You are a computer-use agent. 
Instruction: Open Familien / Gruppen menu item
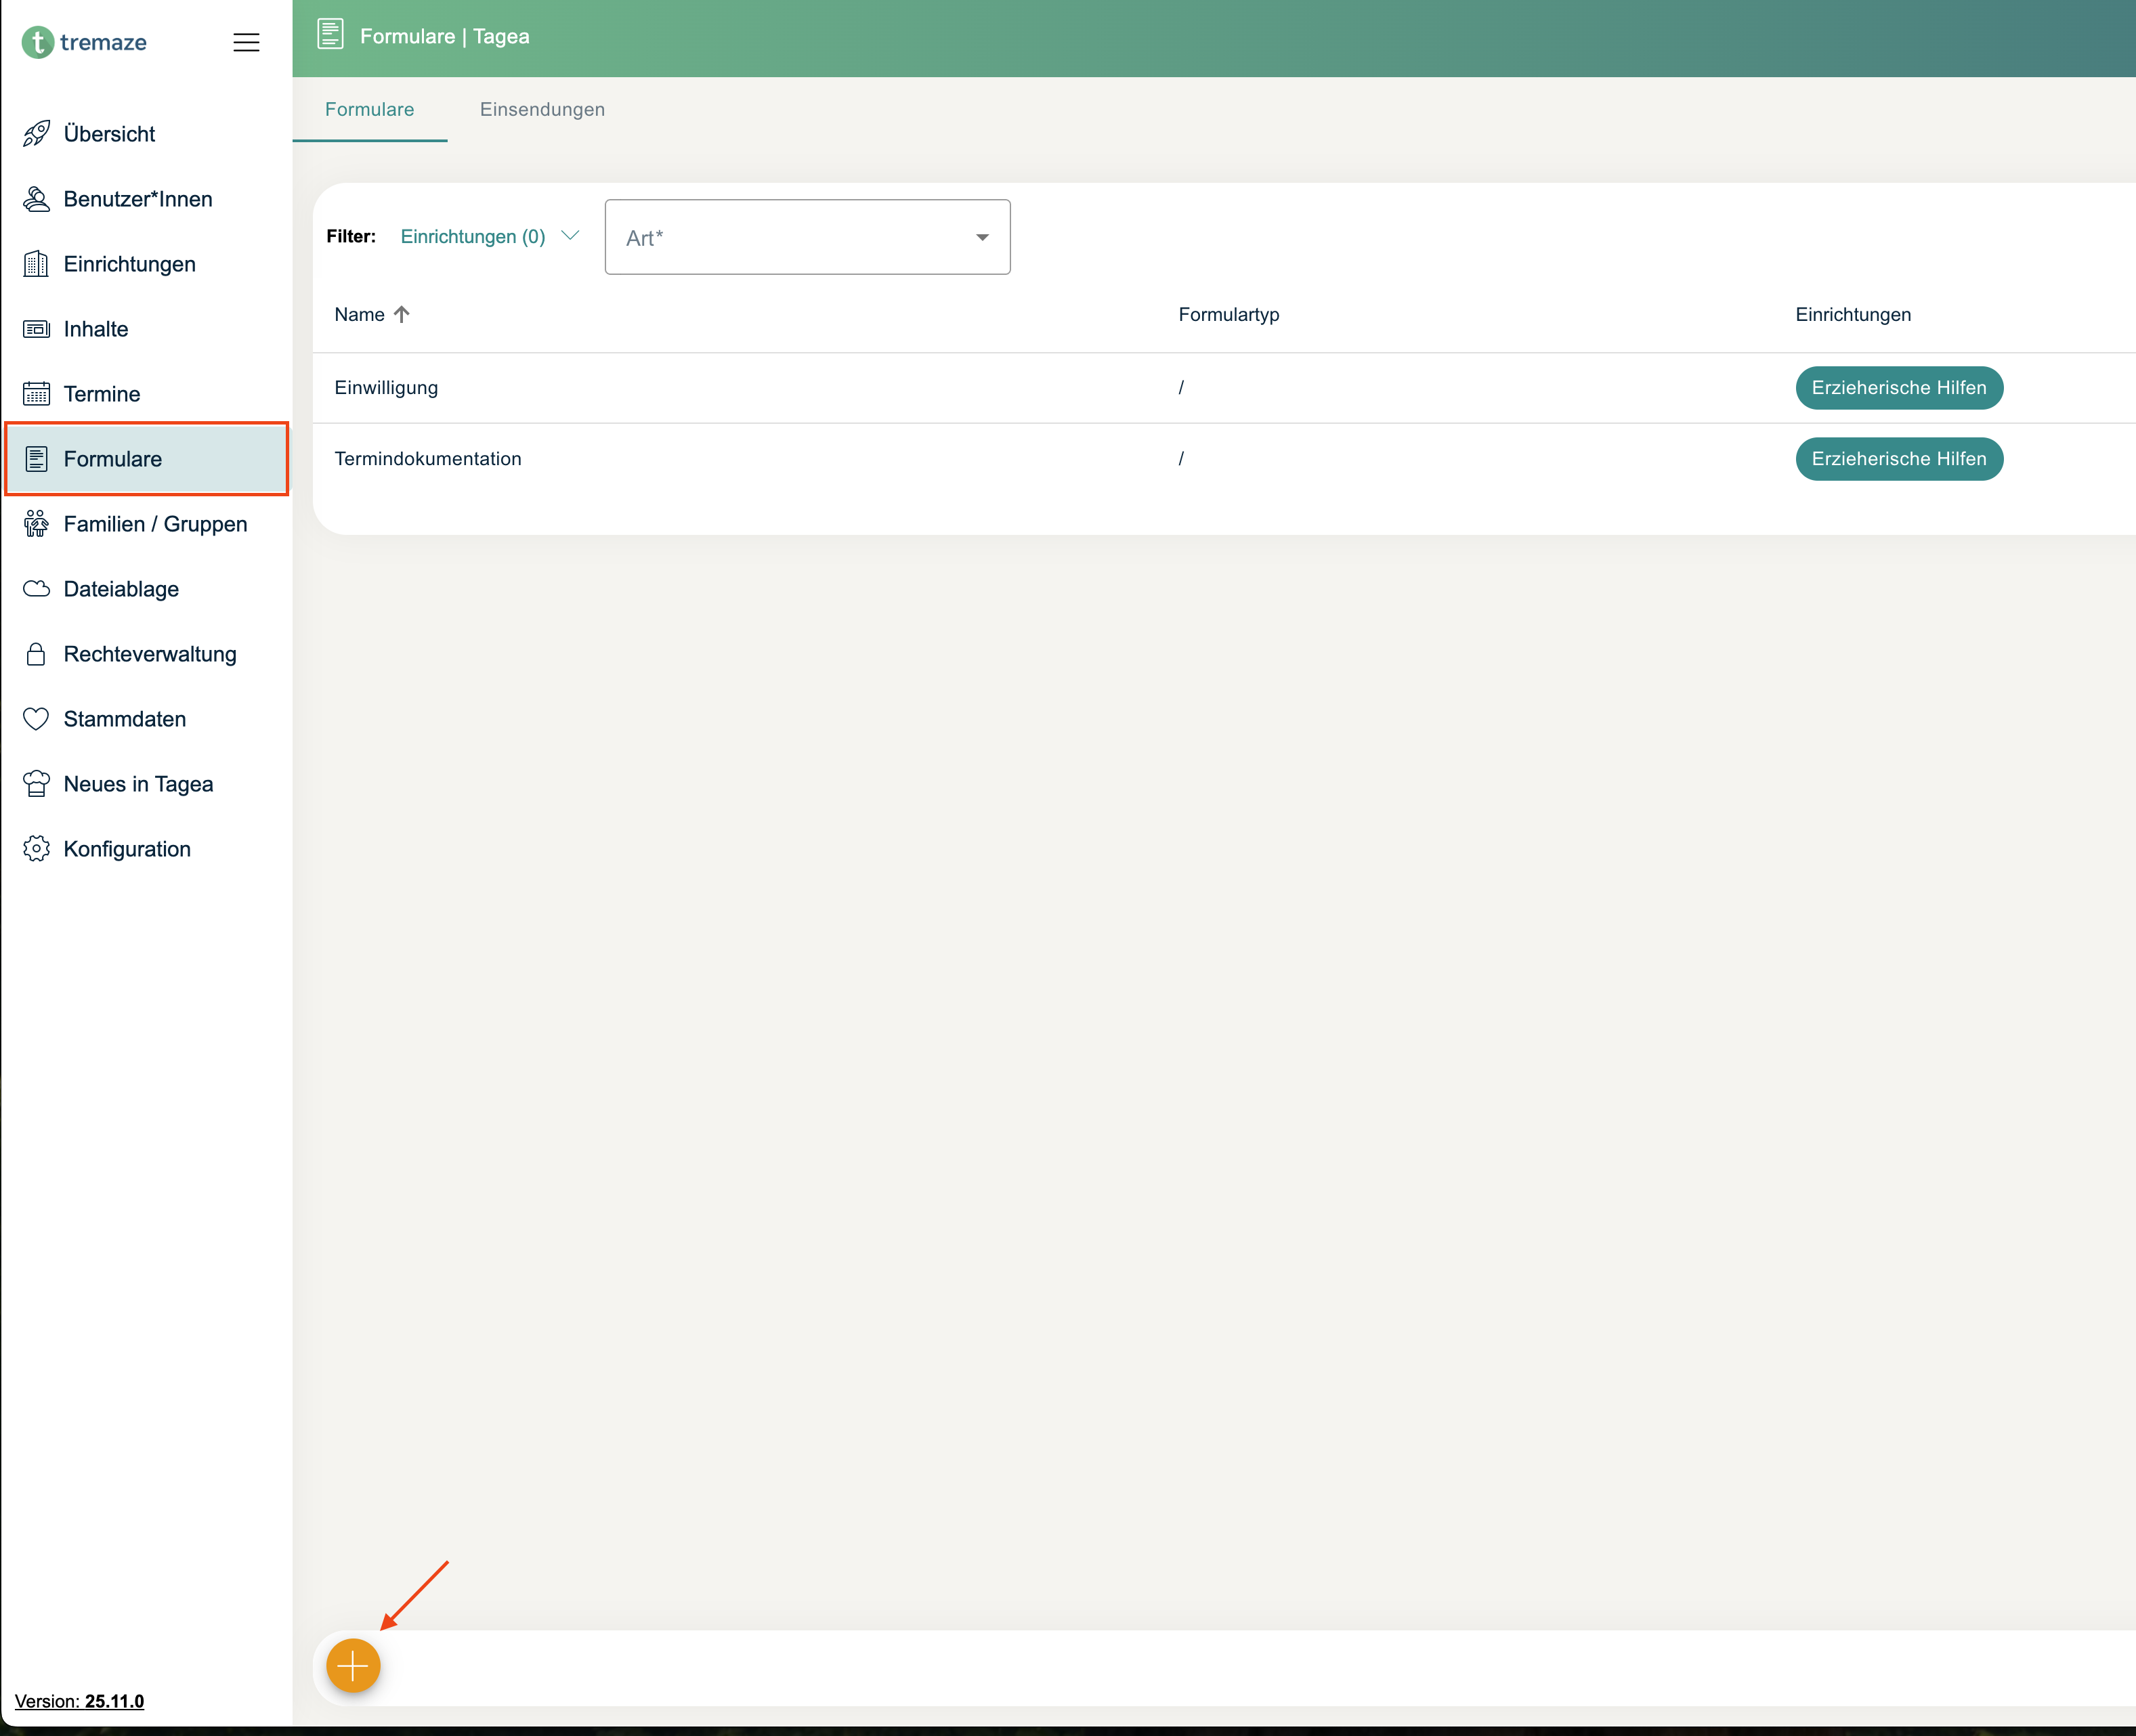155,524
